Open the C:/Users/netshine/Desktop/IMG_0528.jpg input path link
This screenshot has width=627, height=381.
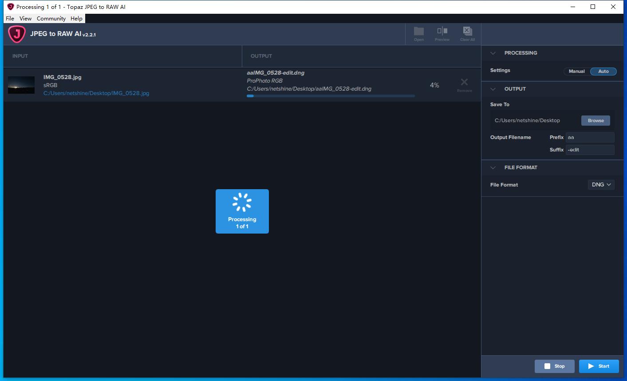(x=96, y=93)
